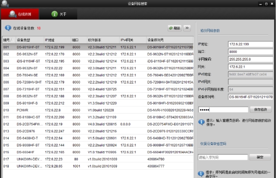
Task: Click the magnifier icon in title bar
Action: (x=5, y=4)
